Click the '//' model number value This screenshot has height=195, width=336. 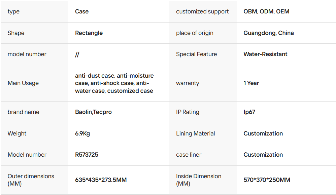pos(77,54)
